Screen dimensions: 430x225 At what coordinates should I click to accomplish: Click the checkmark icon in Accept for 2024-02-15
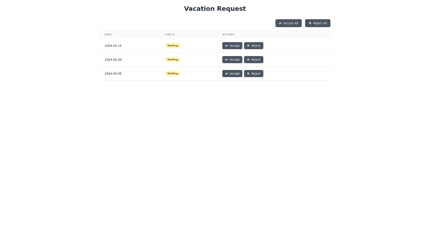tap(227, 46)
